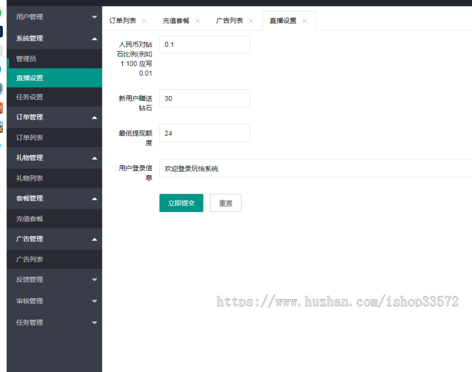Click the 广告管理 sidebar heading
The width and height of the screenshot is (472, 372).
tap(55, 239)
